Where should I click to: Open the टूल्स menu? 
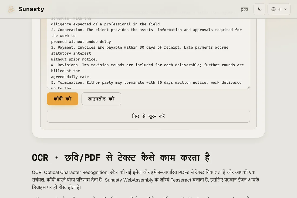coord(244,9)
